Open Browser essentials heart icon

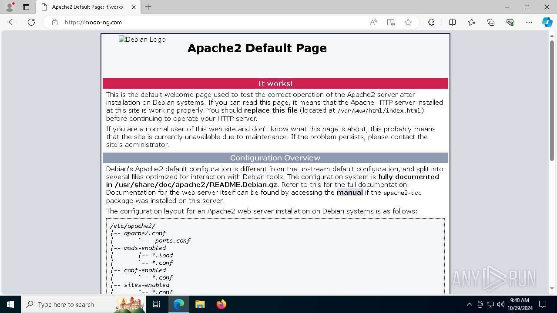pyautogui.click(x=510, y=22)
